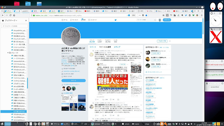Open the yama-ben.cocolog-nifty.com profile link
Viewport: 224px width, 126px height.
coord(71,71)
